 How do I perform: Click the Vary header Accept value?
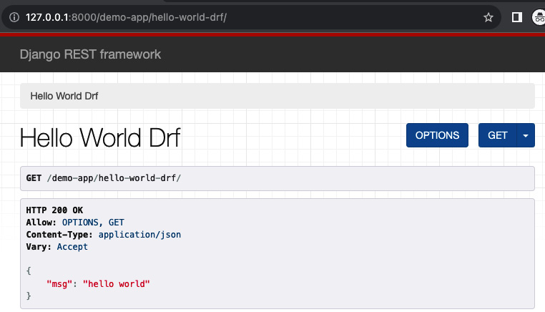72,247
